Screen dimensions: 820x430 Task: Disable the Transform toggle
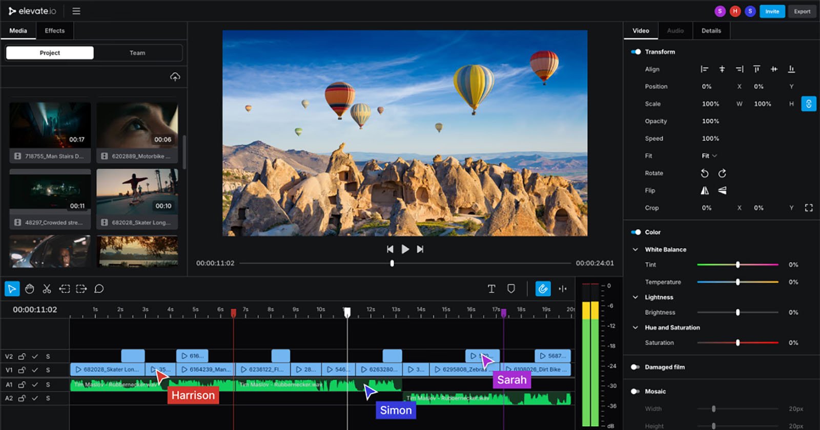point(636,52)
